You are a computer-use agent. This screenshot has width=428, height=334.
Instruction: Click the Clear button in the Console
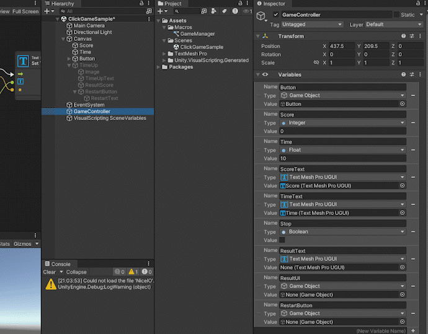tap(50, 272)
